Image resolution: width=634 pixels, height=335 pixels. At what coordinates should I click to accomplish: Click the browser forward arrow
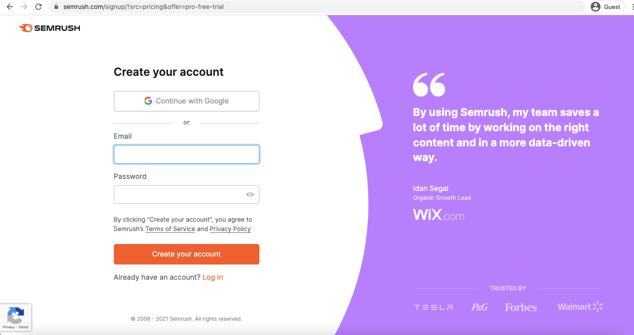point(24,7)
